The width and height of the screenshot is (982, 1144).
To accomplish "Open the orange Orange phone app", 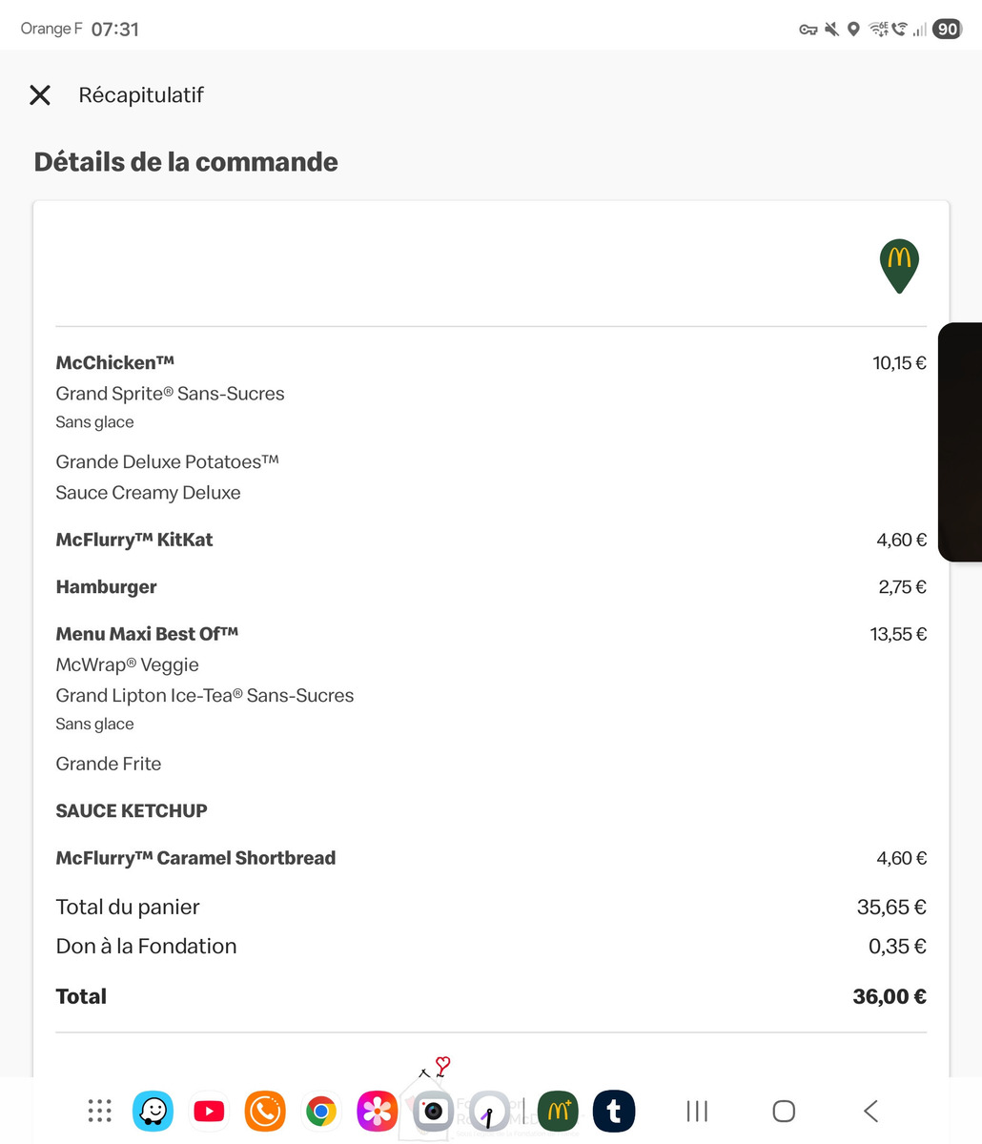I will pyautogui.click(x=265, y=1111).
